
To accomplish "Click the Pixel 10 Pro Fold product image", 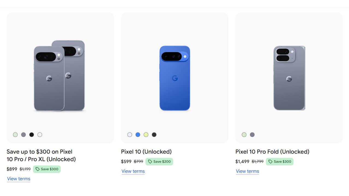I will pos(289,78).
